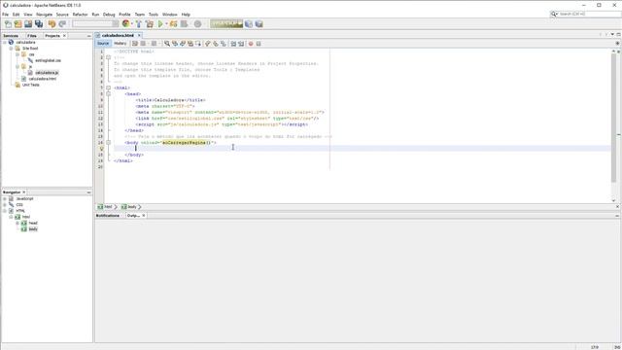Click the Shift Line Left icon
This screenshot has width=622, height=350.
point(233,43)
